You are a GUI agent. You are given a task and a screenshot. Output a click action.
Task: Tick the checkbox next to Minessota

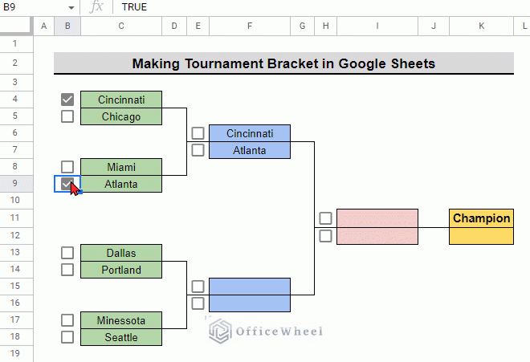tap(67, 320)
